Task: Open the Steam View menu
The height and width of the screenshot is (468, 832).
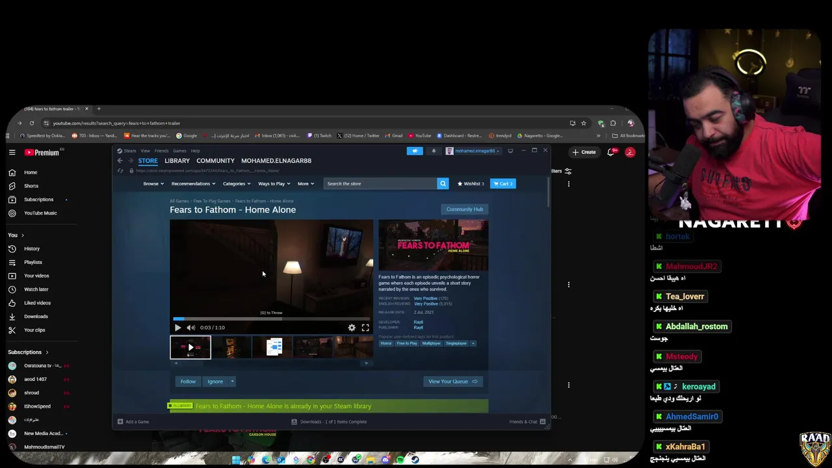Action: [145, 151]
